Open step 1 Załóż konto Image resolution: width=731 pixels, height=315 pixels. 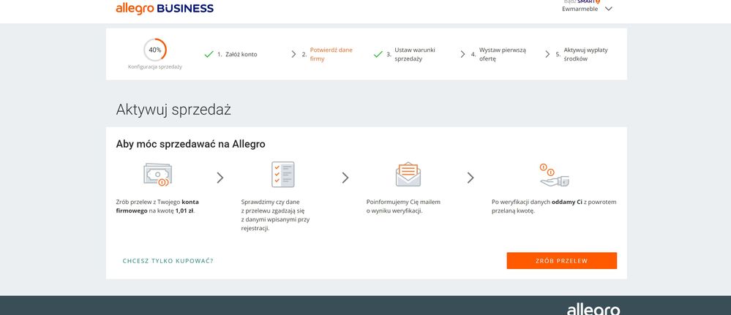(x=237, y=55)
